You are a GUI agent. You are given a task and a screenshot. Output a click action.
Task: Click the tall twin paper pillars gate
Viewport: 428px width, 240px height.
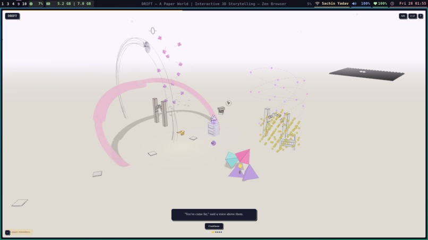tap(160, 112)
